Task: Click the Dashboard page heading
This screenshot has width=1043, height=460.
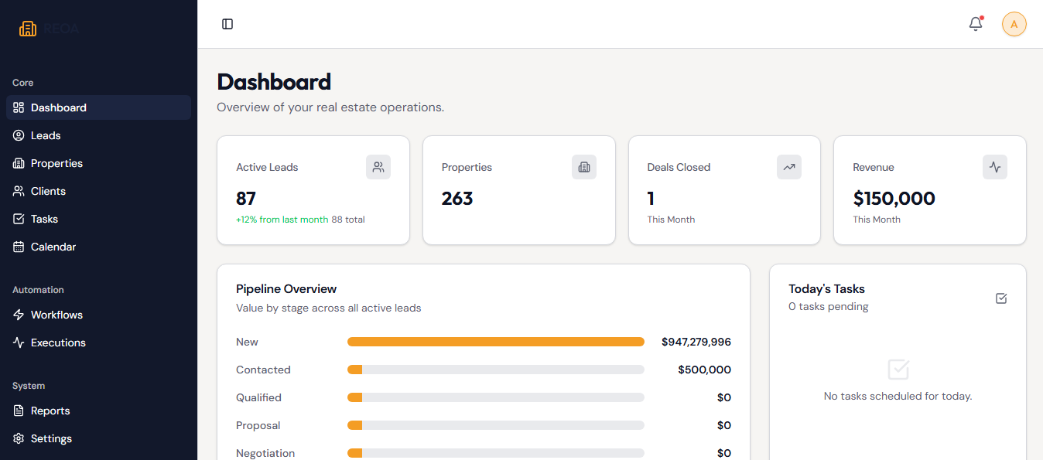Action: [x=274, y=82]
